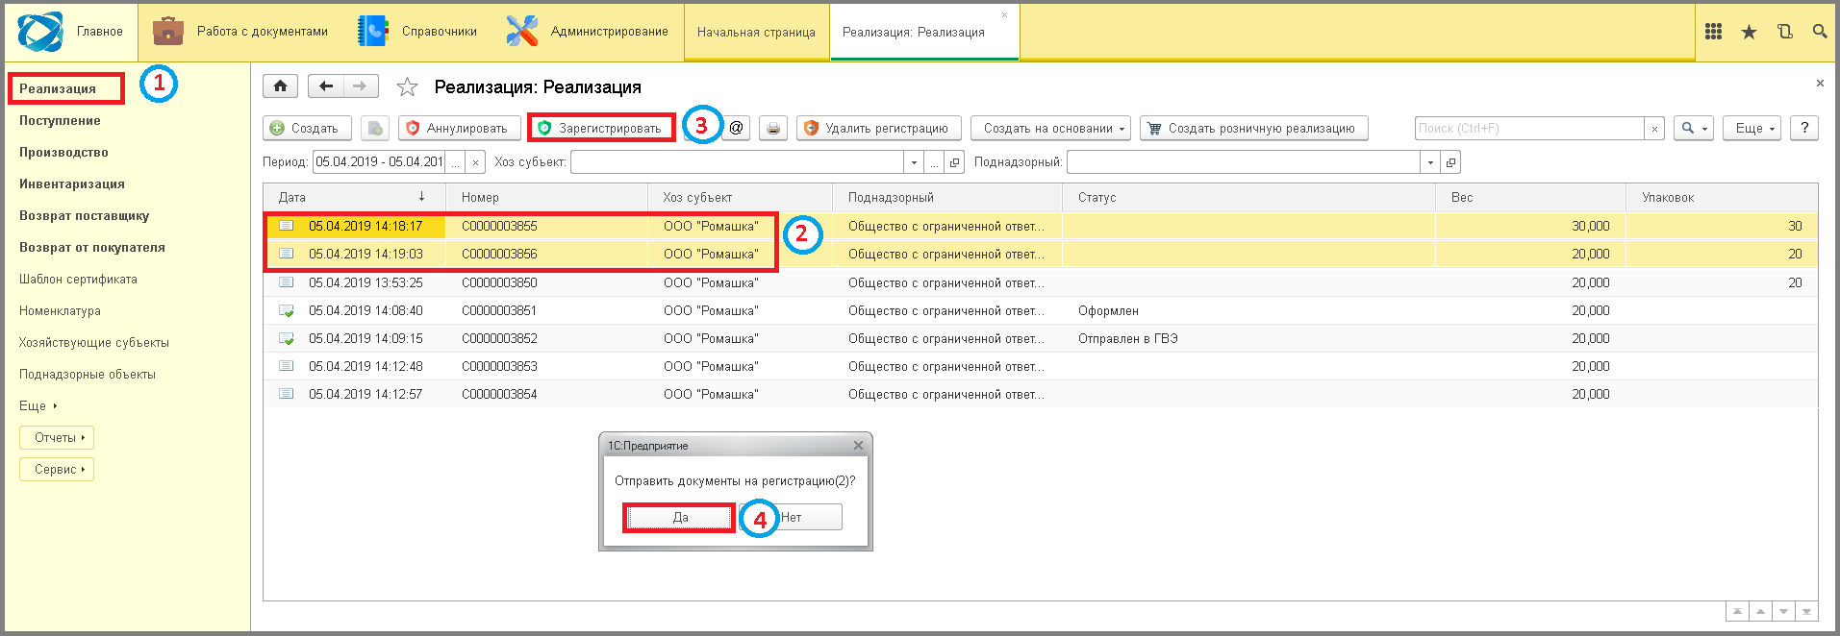Expand the Создать на основании dropdown
This screenshot has height=636, width=1840.
pos(1054,128)
